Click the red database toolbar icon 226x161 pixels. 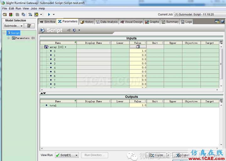pyautogui.click(x=11, y=14)
